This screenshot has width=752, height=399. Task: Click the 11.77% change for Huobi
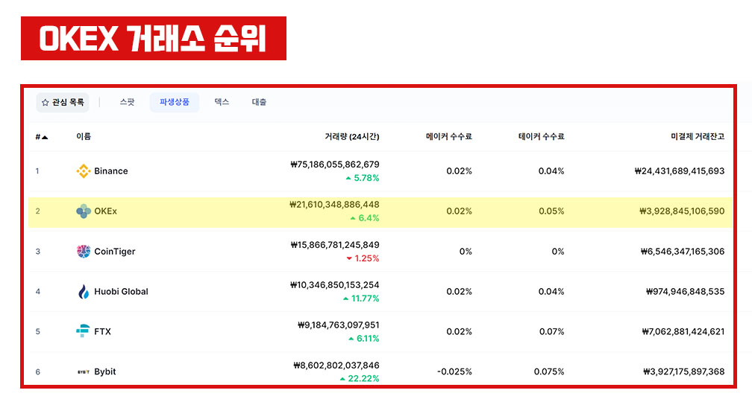tap(361, 299)
